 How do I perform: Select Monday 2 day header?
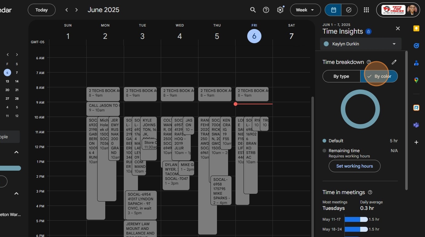tap(105, 36)
